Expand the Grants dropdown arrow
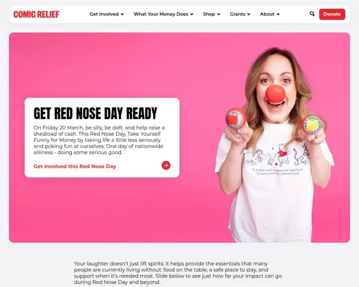The height and width of the screenshot is (287, 359). (x=249, y=14)
